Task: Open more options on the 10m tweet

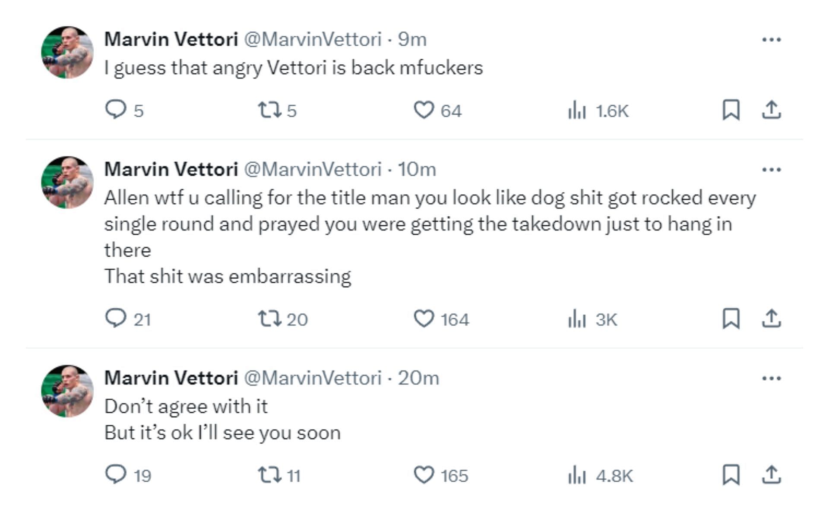Action: [x=772, y=170]
